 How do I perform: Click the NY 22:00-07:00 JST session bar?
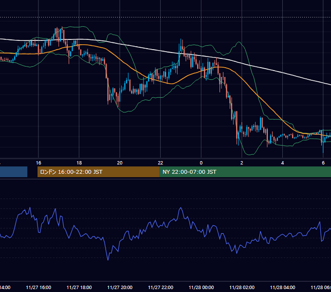(x=245, y=172)
